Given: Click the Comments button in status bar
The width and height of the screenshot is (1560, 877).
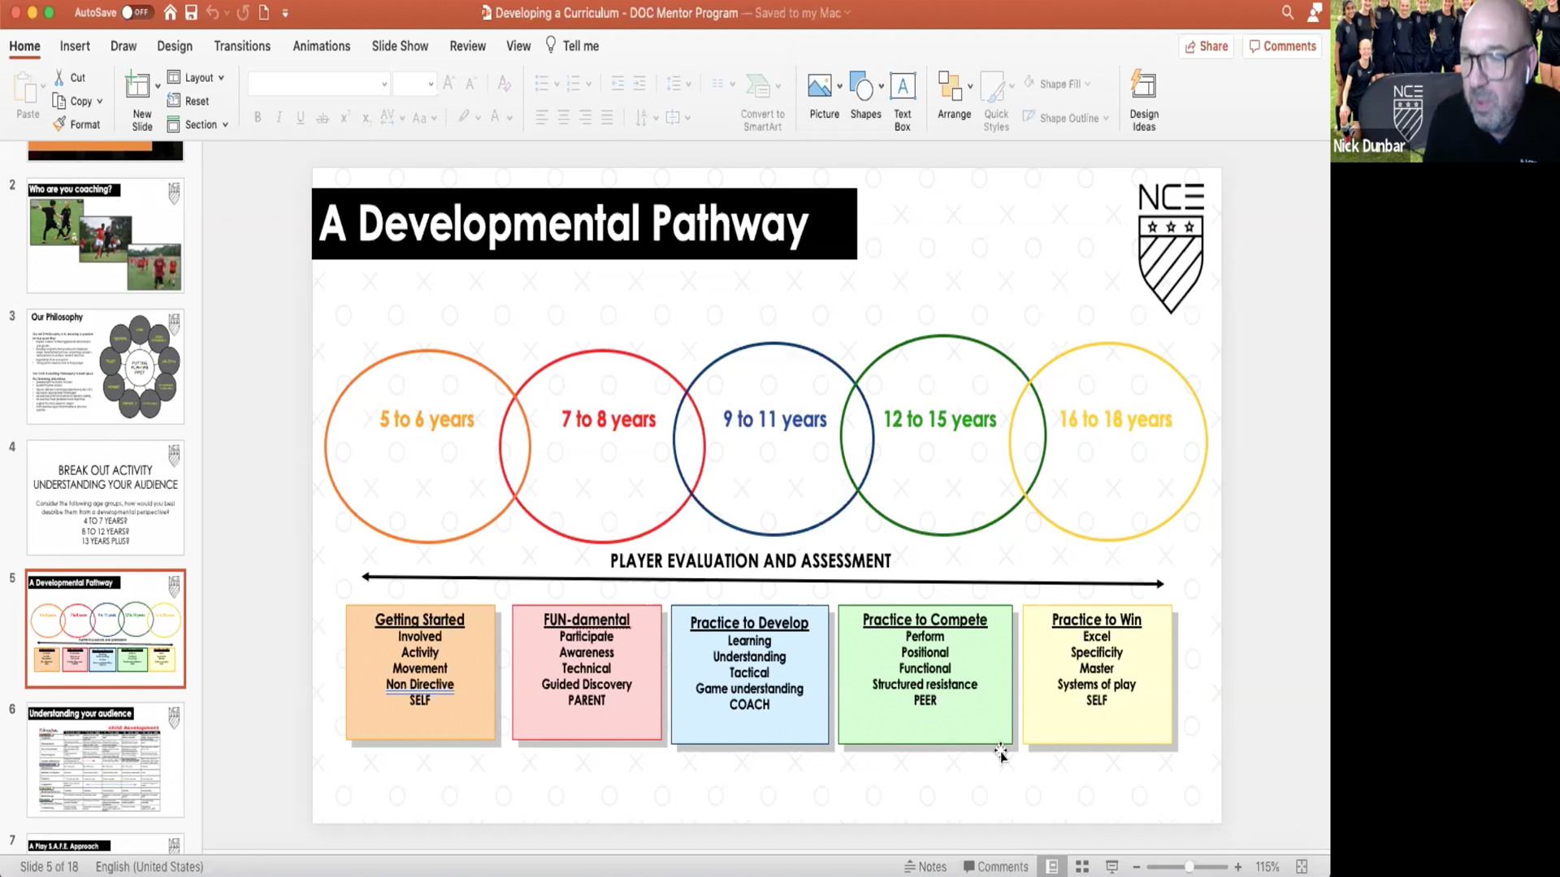Looking at the screenshot, I should point(996,866).
